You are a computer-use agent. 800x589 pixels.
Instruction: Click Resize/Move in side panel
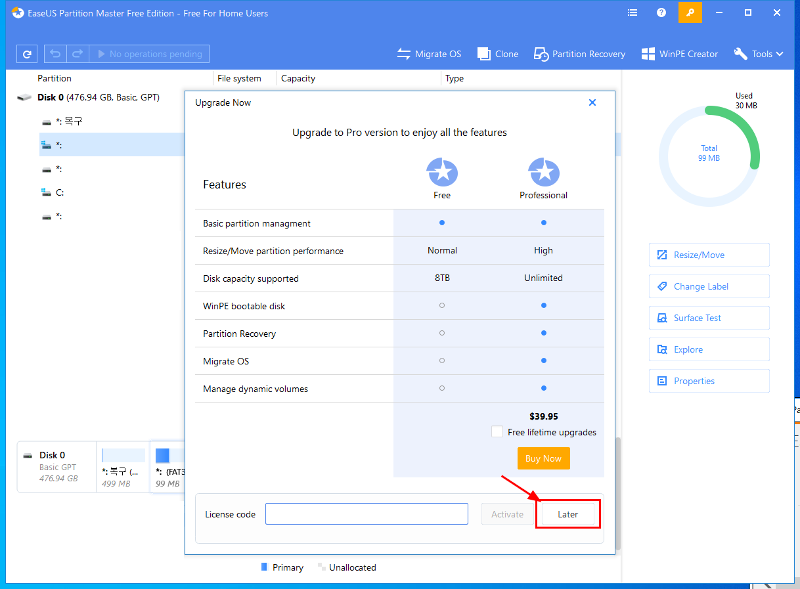pyautogui.click(x=709, y=255)
